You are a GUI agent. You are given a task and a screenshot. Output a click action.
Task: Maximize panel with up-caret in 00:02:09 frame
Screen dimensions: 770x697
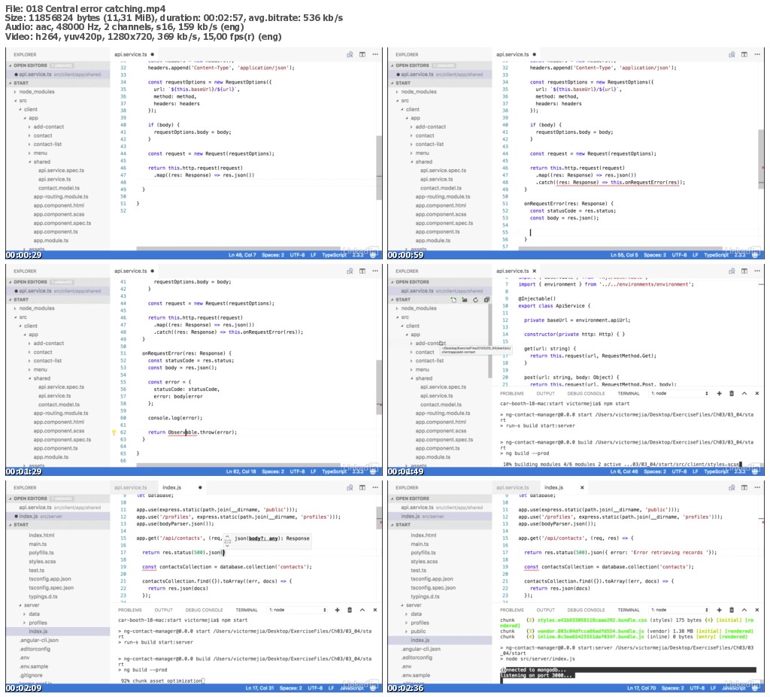pos(362,610)
